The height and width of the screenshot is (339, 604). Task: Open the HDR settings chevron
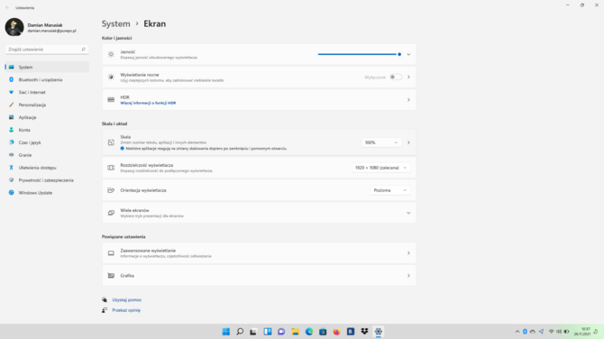408,100
